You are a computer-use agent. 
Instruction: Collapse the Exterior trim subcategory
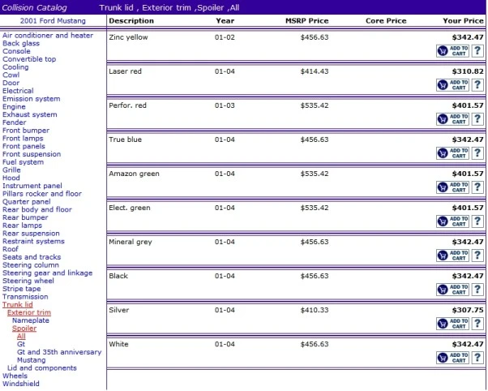coord(29,312)
